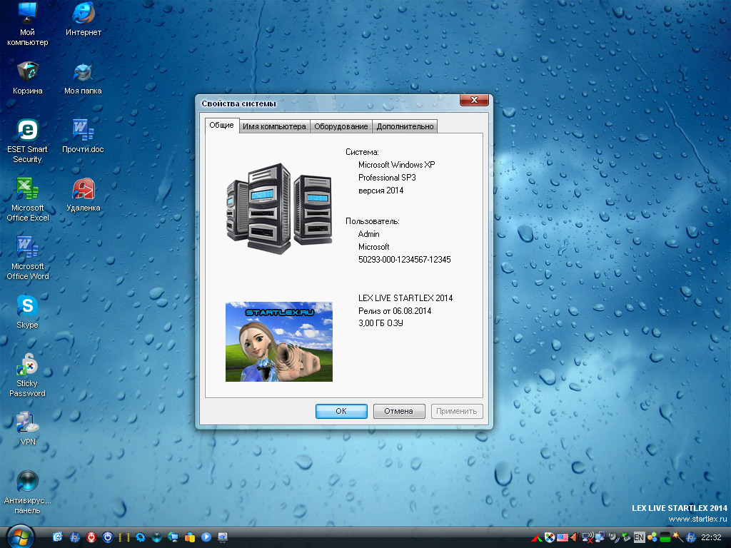Click the colored cylinders icon in quick launch
This screenshot has height=548, width=731.
click(x=190, y=537)
